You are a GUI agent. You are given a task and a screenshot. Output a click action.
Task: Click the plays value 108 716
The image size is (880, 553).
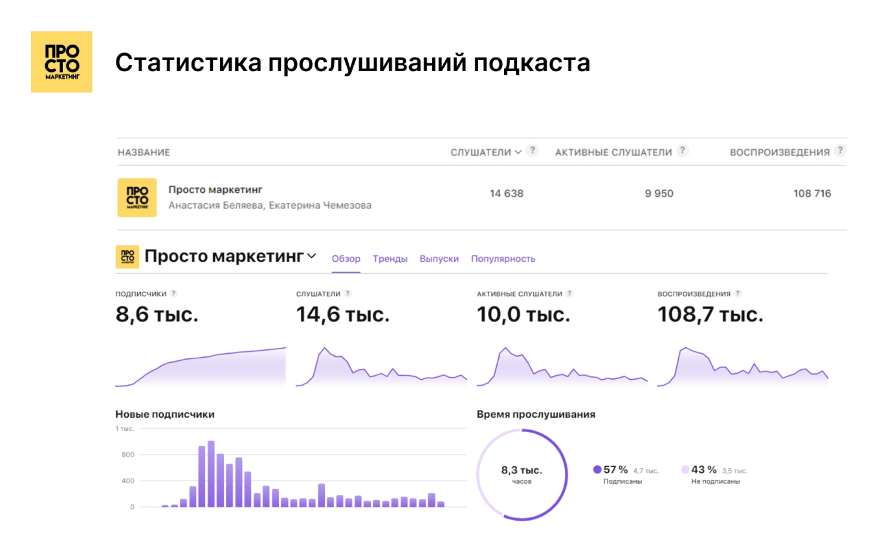point(812,193)
